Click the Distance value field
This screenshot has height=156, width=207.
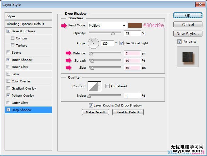[133, 53]
